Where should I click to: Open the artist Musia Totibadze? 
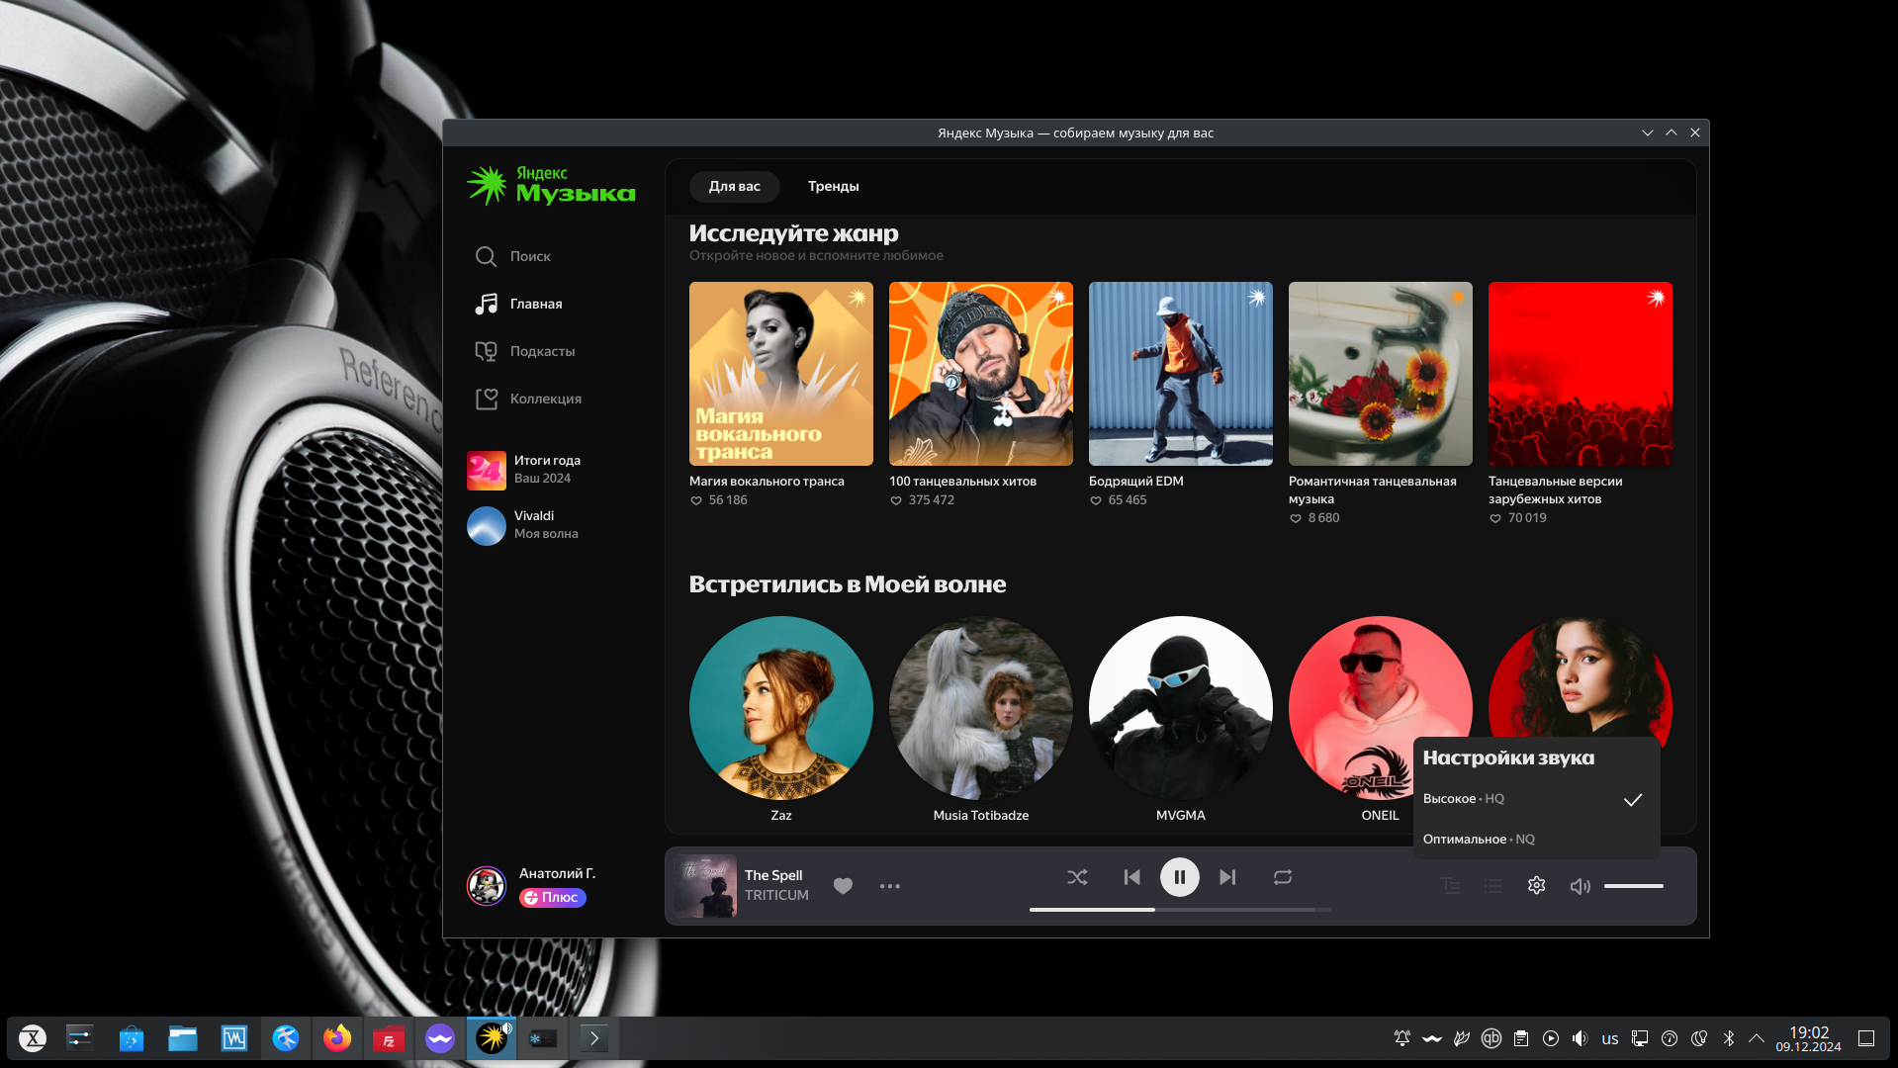point(980,708)
